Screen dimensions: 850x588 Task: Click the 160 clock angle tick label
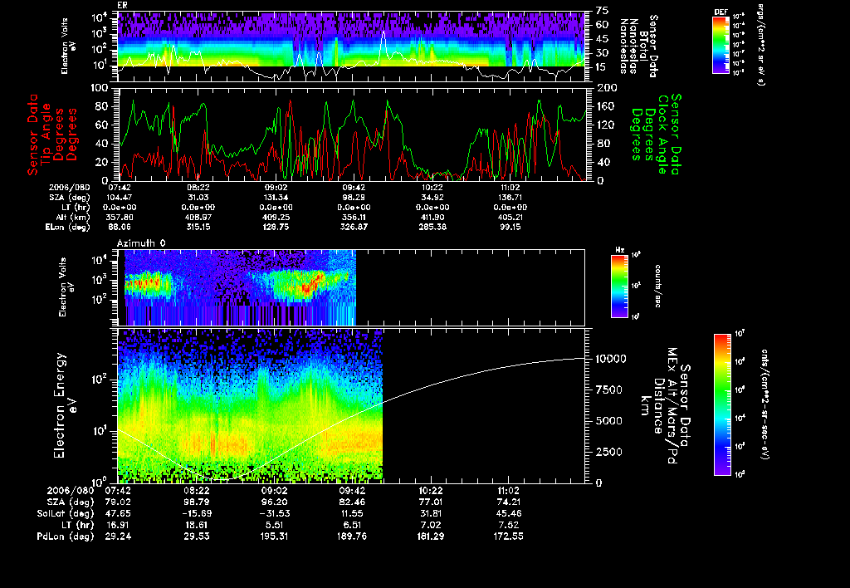[606, 106]
